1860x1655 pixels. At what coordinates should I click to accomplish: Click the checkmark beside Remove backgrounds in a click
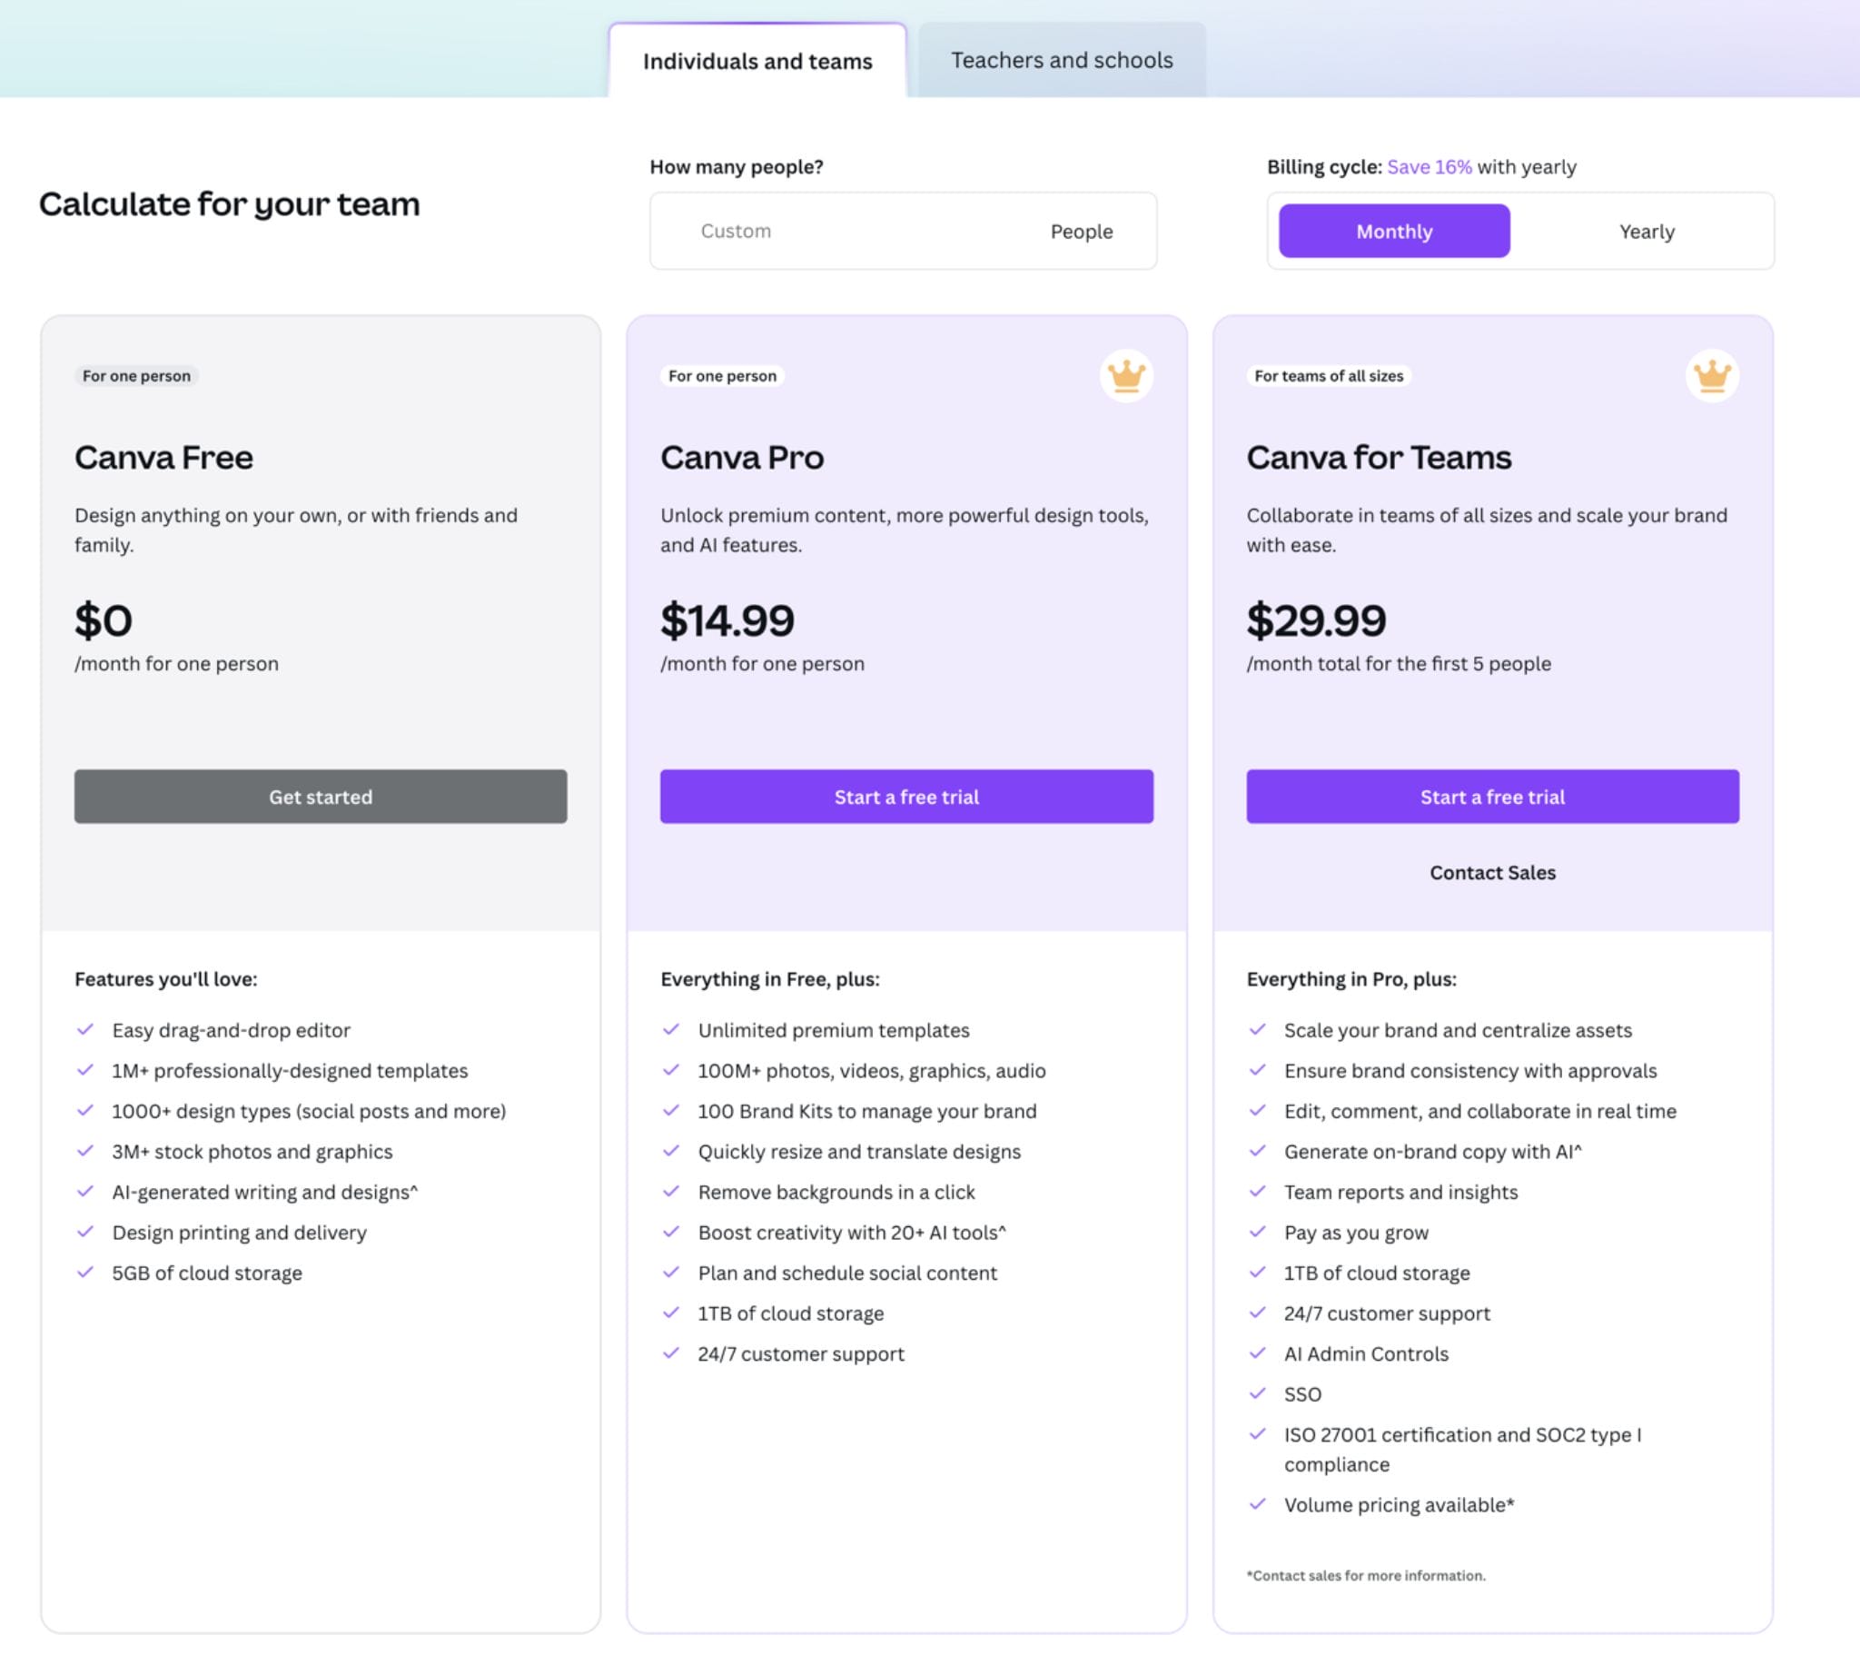pos(671,1192)
